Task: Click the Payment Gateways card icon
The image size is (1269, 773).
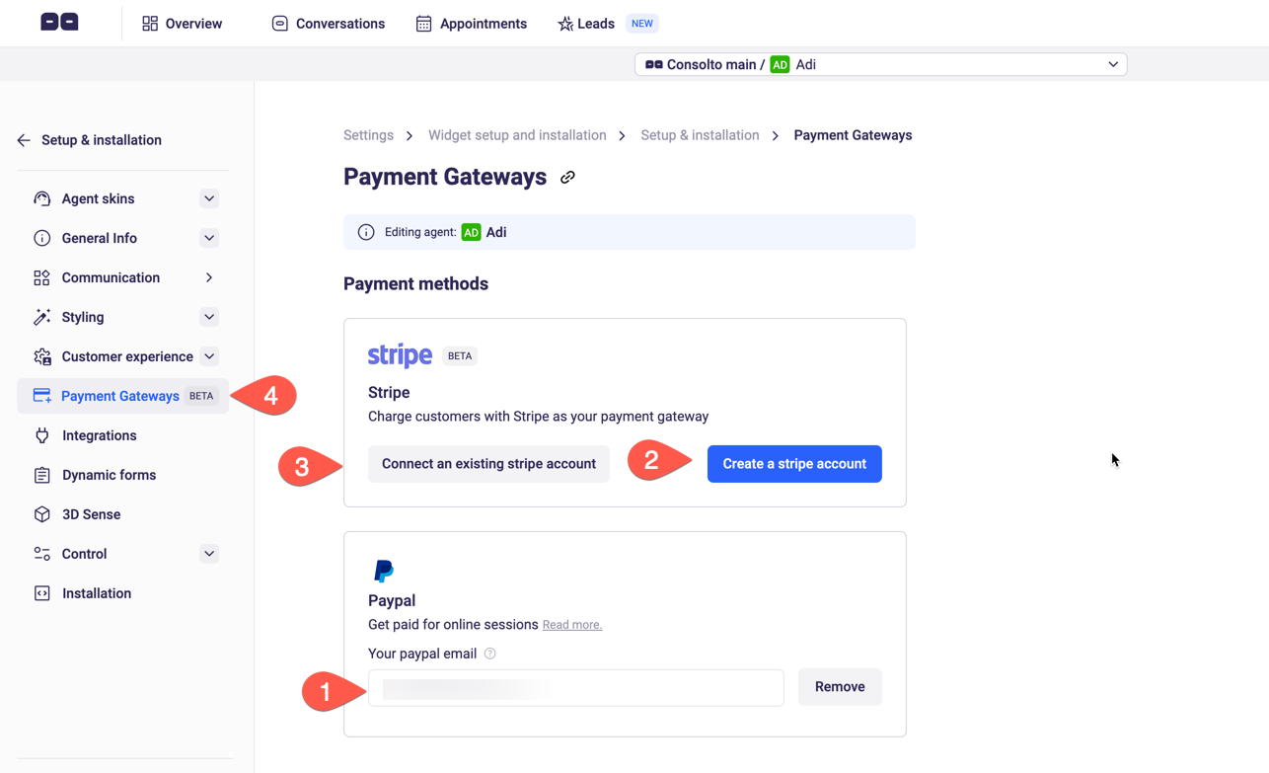Action: 41,396
